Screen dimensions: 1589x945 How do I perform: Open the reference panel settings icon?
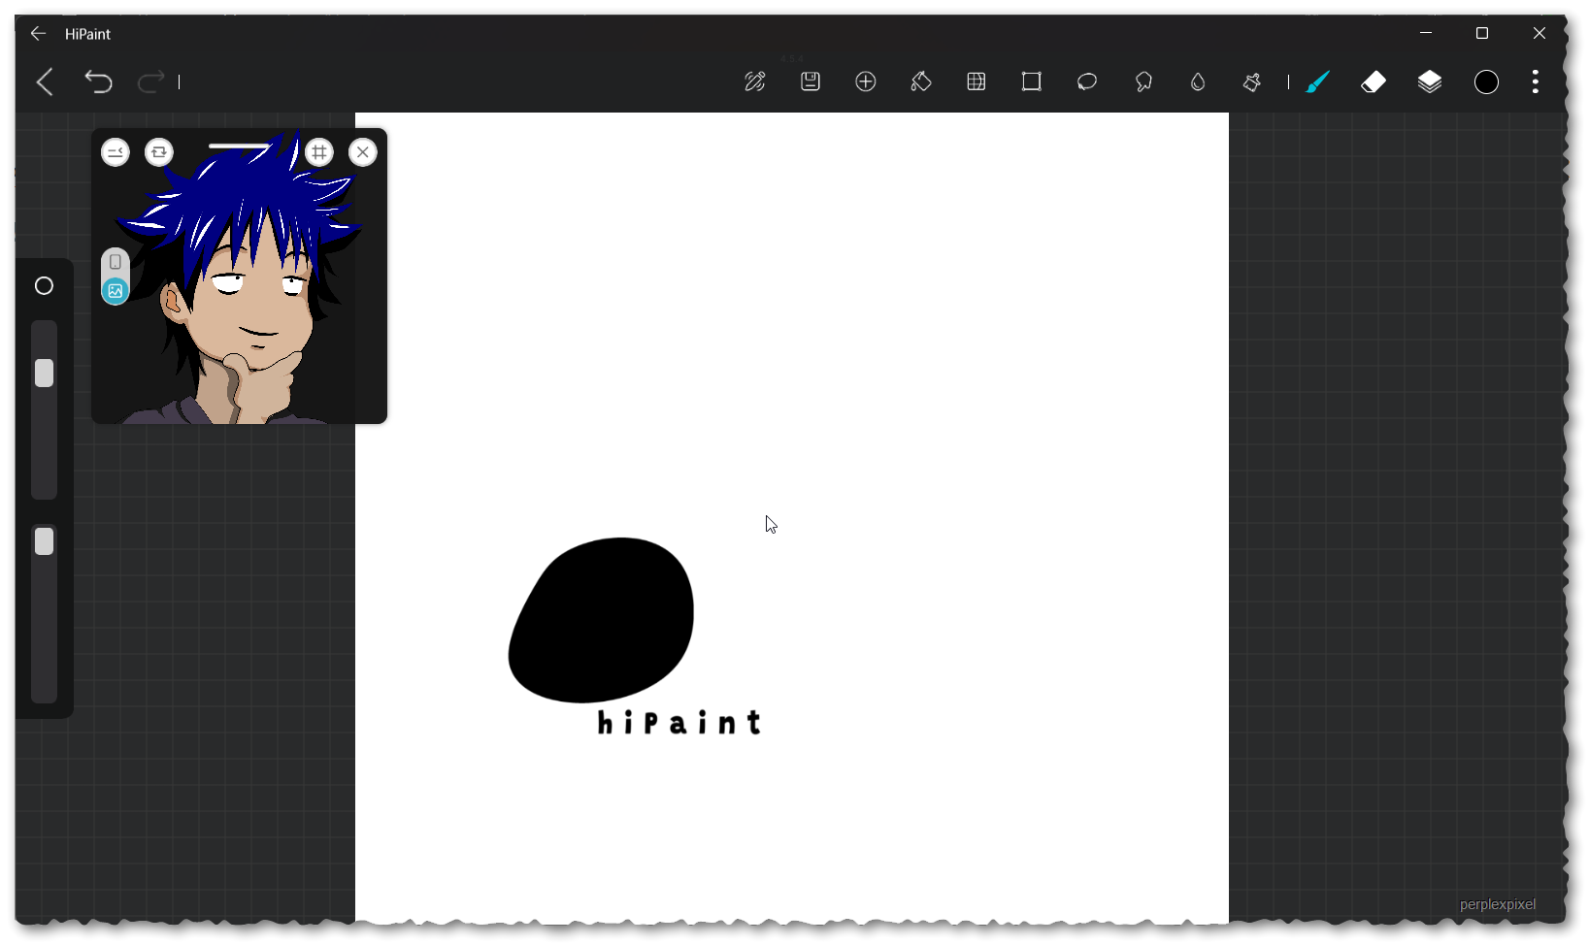pos(116,152)
